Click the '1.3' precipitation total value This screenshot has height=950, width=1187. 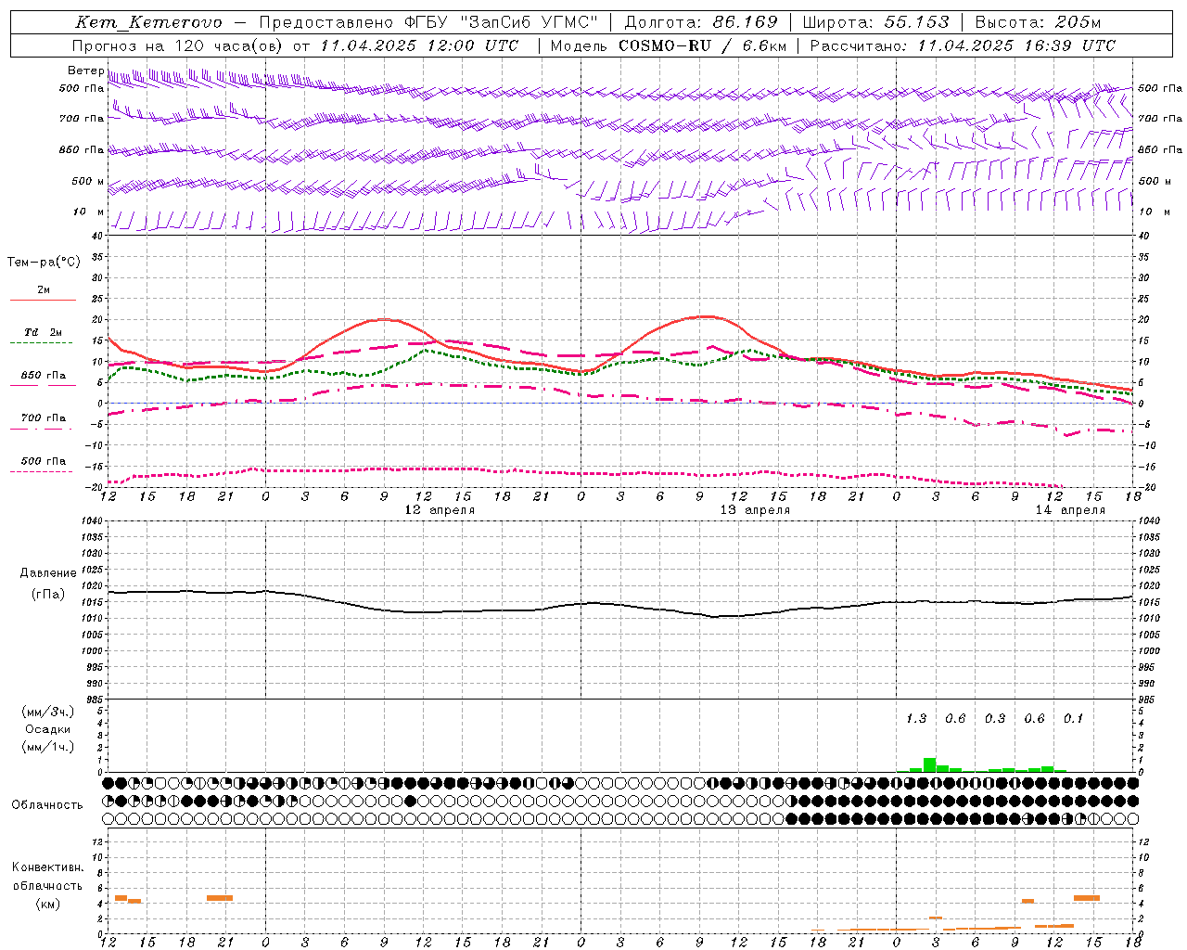[x=916, y=719]
